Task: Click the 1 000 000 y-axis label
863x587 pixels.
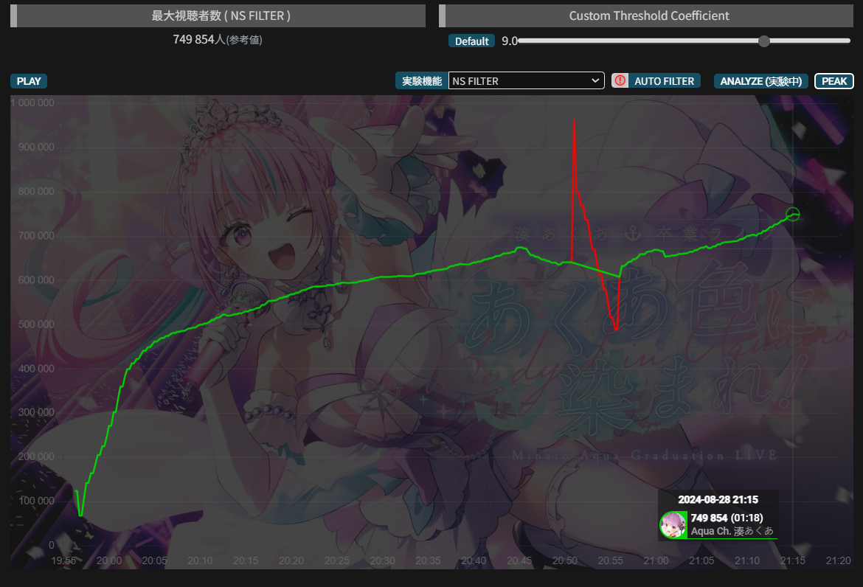Action: click(32, 103)
